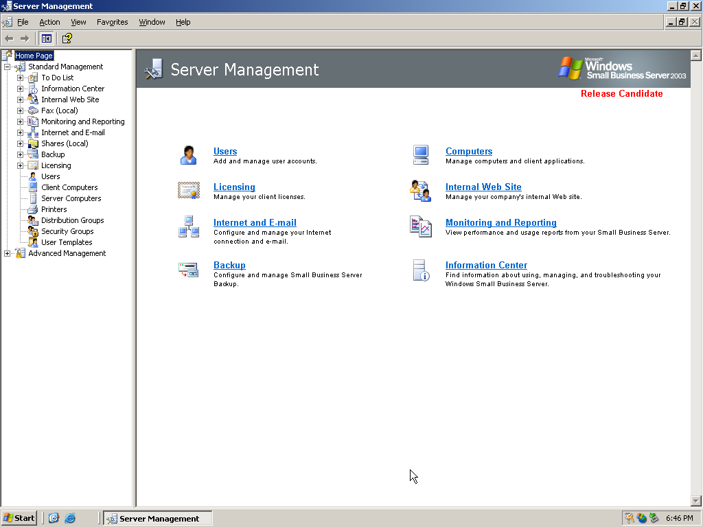Open the Favorites menu
The width and height of the screenshot is (703, 527).
click(x=112, y=22)
